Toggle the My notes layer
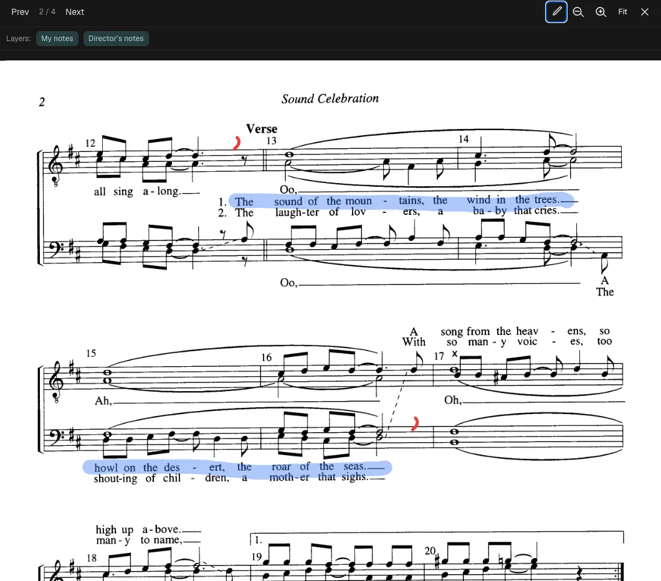Viewport: 661px width, 581px height. tap(57, 39)
